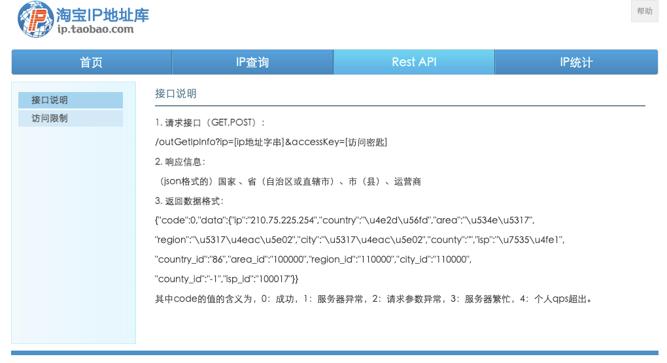
Task: Click the JSON line starting with {"code":0
Action: (345, 221)
